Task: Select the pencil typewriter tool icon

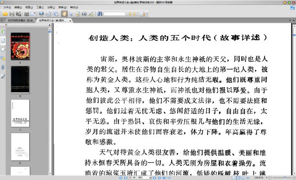Action: pyautogui.click(x=91, y=14)
